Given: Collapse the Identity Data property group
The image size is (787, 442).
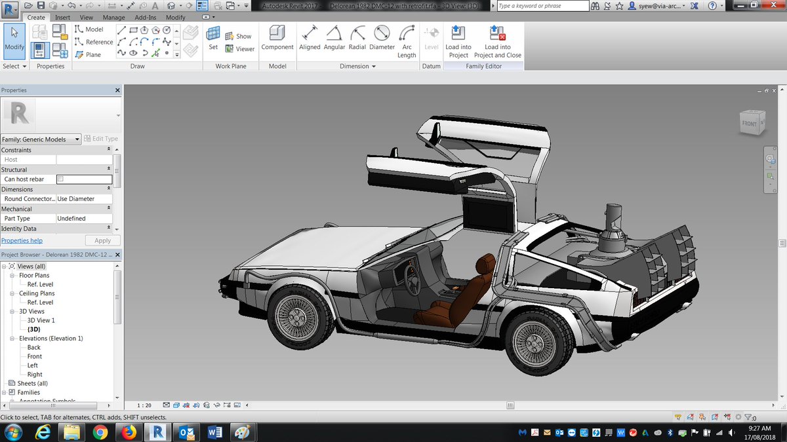Looking at the screenshot, I should point(108,229).
